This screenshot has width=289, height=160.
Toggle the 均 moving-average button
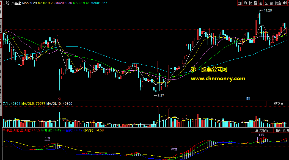point(245,3)
